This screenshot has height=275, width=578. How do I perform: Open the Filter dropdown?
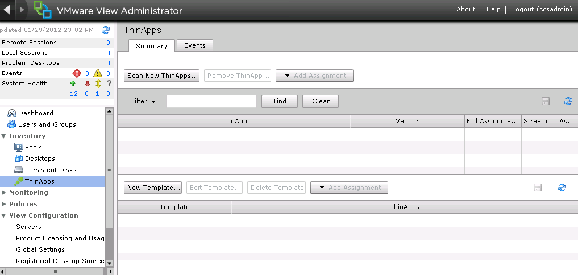(x=143, y=101)
